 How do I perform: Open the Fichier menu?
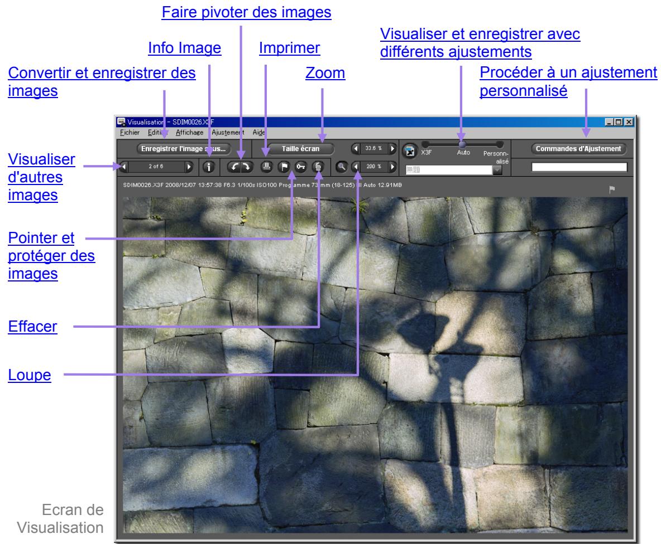pyautogui.click(x=130, y=133)
